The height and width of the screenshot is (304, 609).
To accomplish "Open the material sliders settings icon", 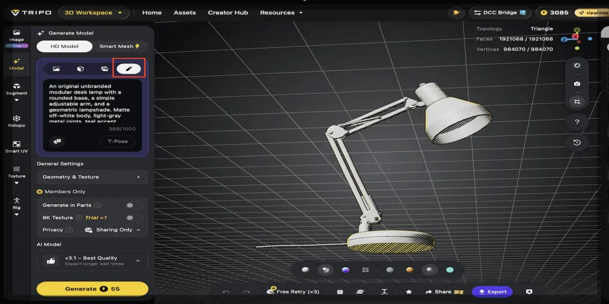I will tap(366, 270).
